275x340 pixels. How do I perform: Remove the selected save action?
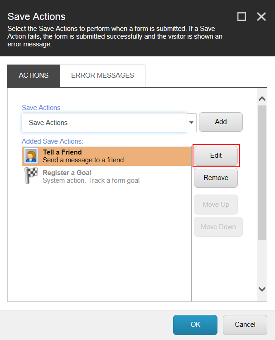(216, 178)
